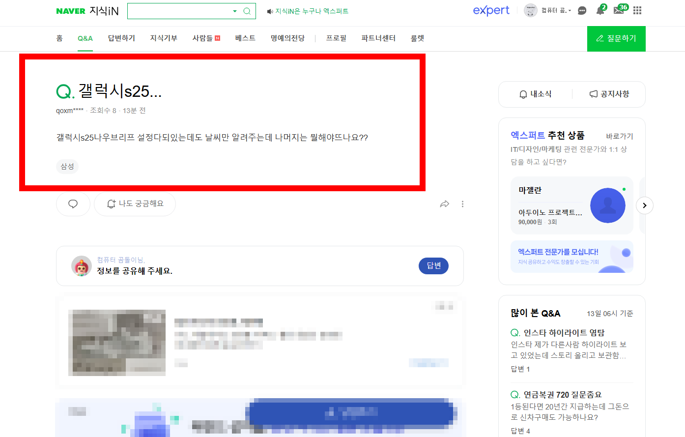Click the 엑스퍼트 추천 상품 heading

[x=547, y=135]
